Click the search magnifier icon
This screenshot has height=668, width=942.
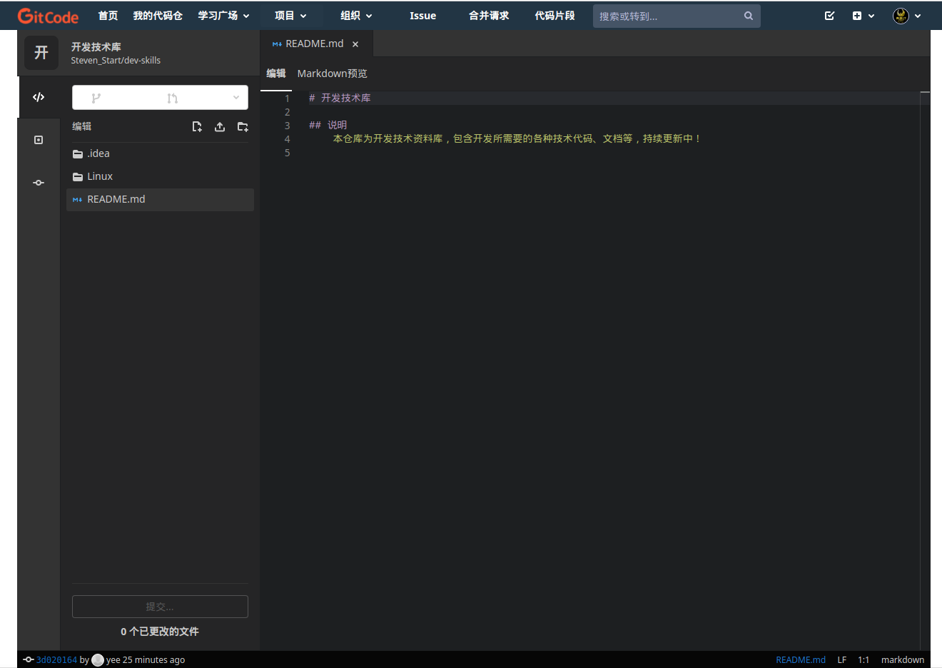click(x=749, y=16)
